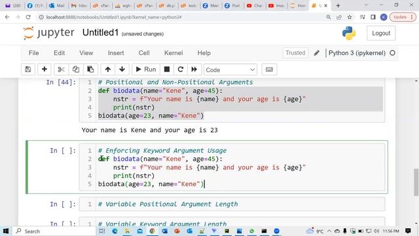
Task: Switch to the Facebook browser tab
Action: click(x=35, y=5)
